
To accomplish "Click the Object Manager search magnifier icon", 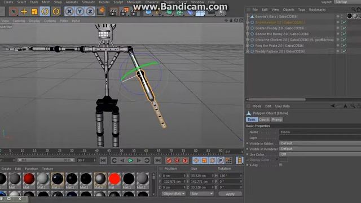I will coord(354,10).
